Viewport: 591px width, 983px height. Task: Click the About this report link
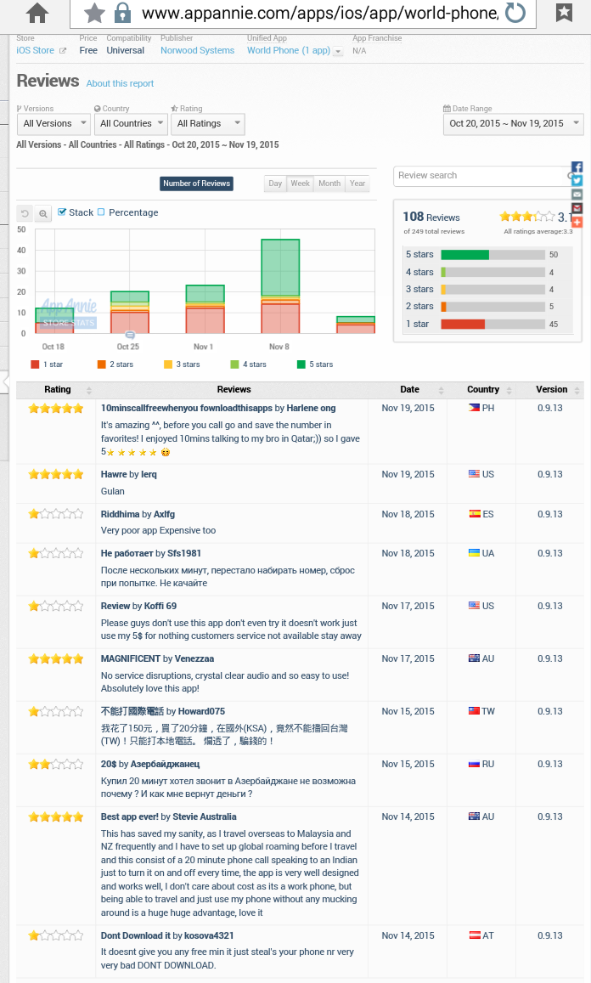click(x=120, y=83)
